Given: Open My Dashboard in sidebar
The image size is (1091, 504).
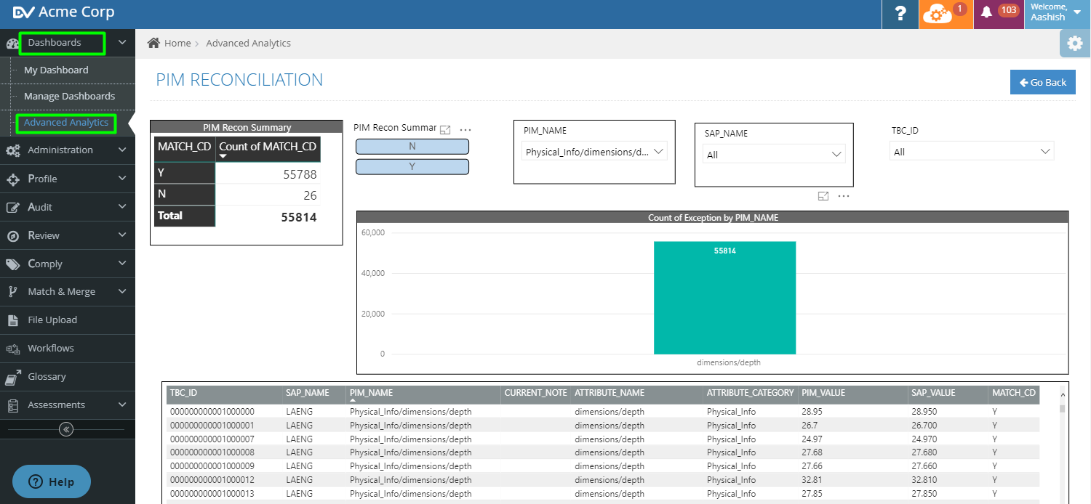Looking at the screenshot, I should pyautogui.click(x=56, y=70).
